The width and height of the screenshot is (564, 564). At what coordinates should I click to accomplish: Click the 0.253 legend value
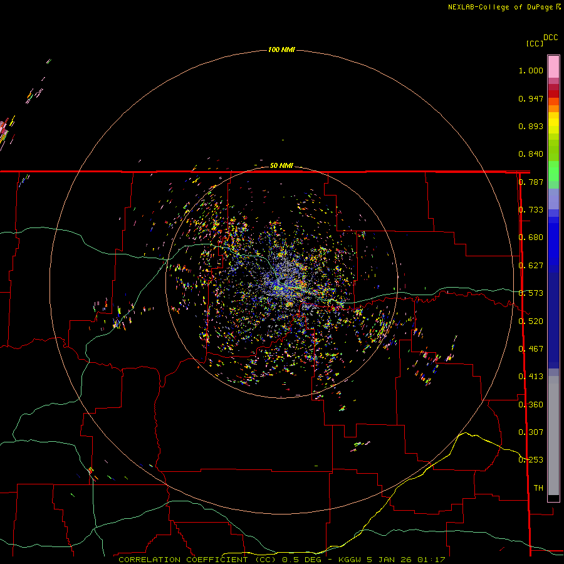pyautogui.click(x=531, y=460)
